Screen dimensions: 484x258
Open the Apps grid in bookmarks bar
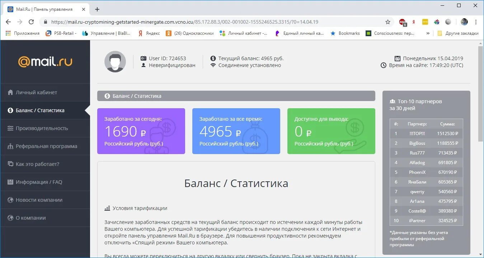click(8, 33)
